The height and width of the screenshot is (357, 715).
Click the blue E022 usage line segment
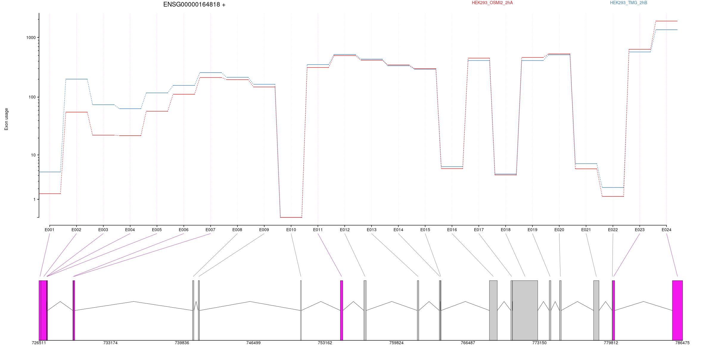pos(613,187)
